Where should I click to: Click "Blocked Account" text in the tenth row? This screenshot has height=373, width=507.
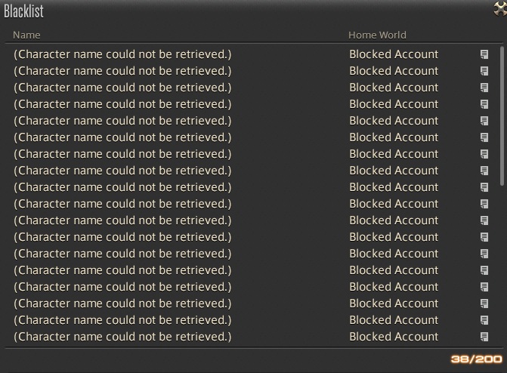[x=394, y=204]
